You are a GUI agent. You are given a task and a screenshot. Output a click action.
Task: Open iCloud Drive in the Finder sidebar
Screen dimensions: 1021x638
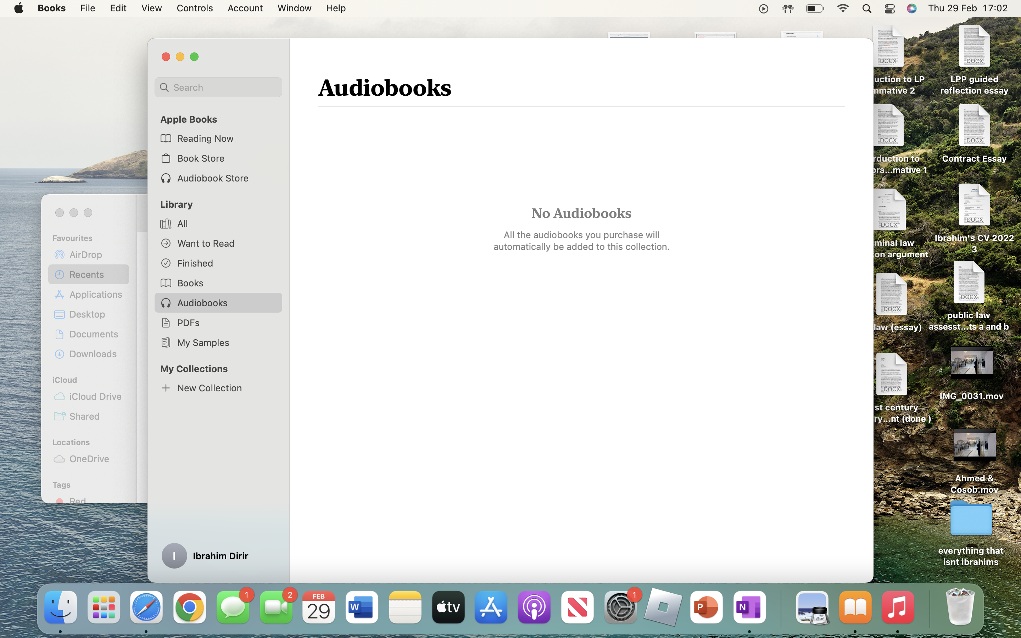coord(89,396)
